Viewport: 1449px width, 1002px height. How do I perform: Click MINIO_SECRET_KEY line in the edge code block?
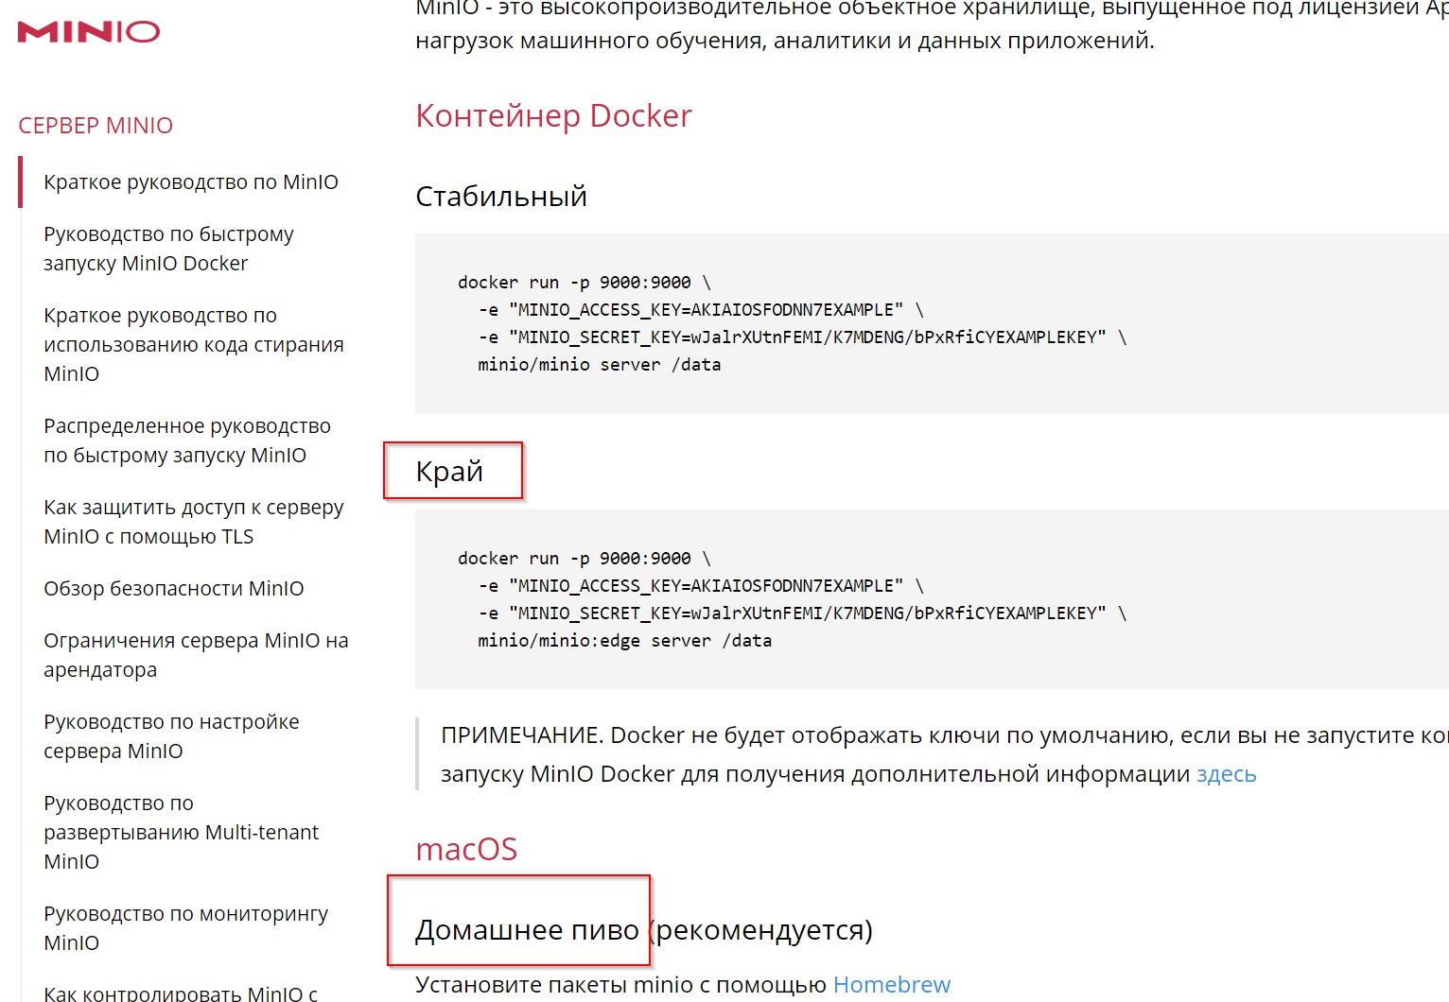802,613
